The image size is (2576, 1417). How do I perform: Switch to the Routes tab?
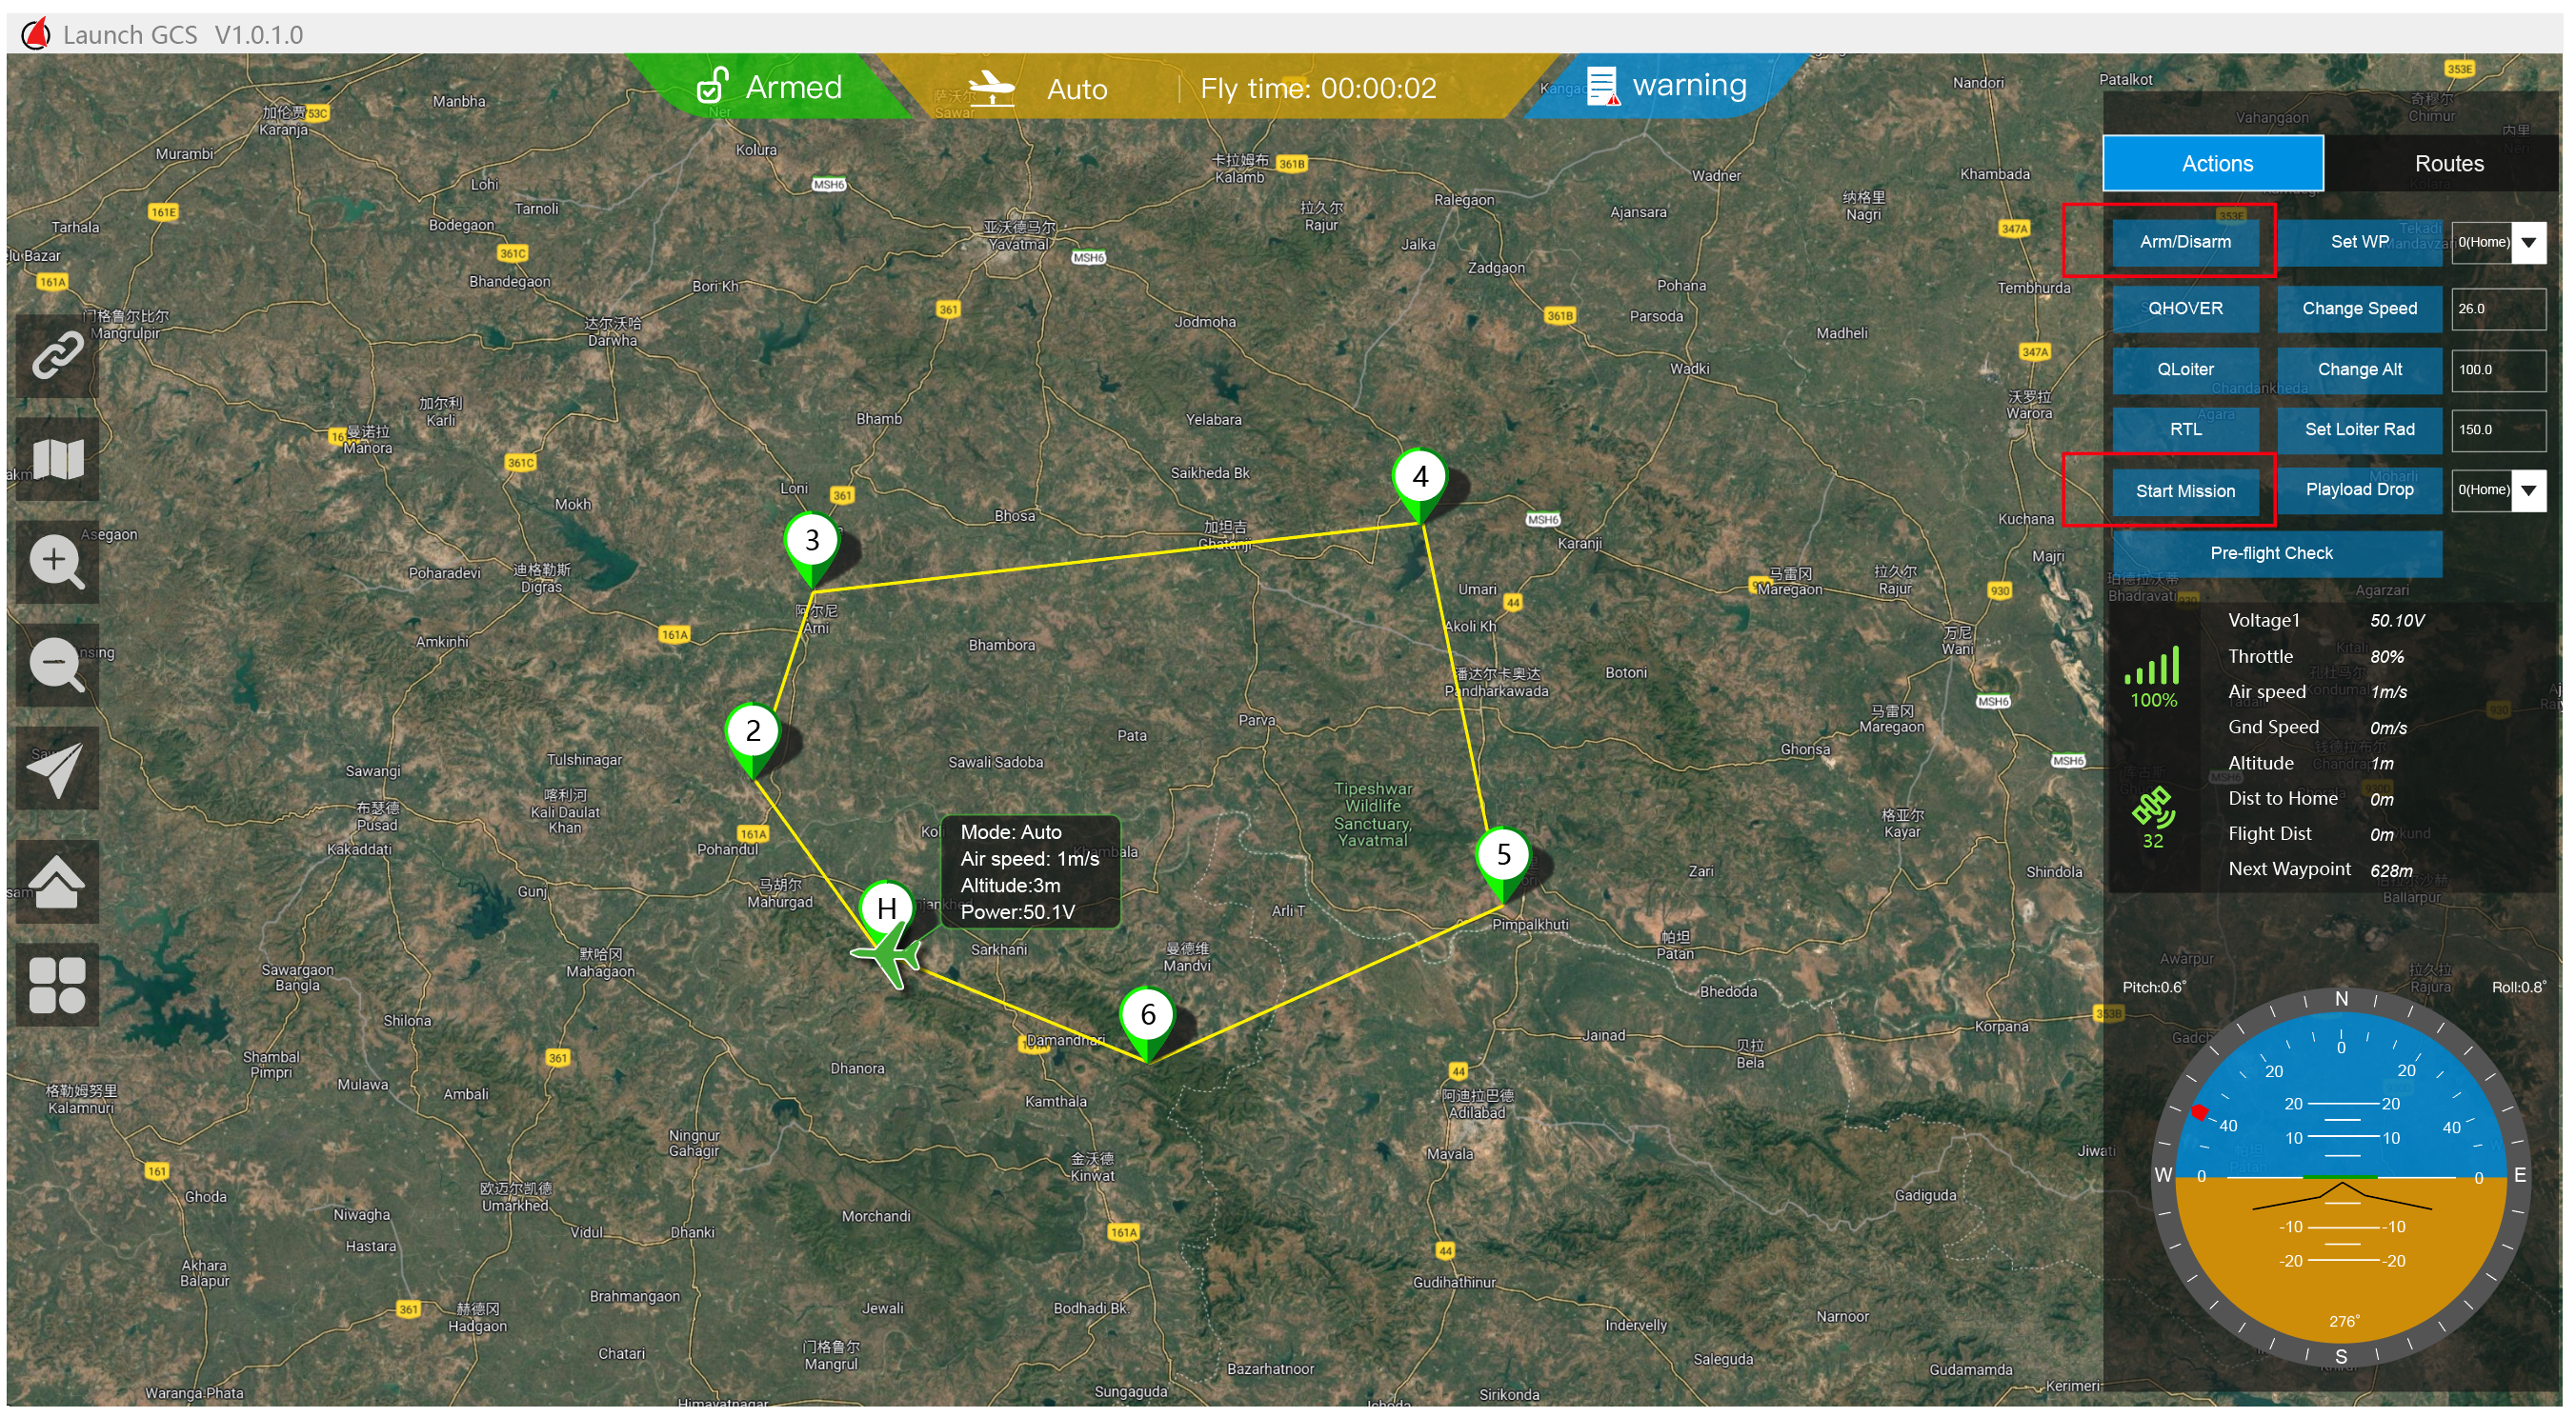point(2448,164)
